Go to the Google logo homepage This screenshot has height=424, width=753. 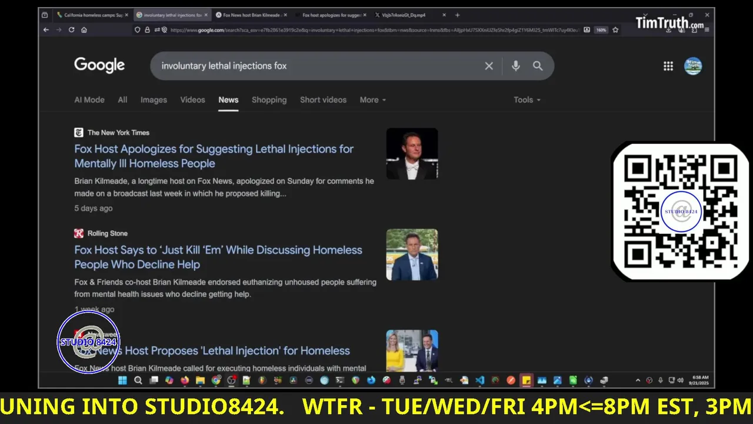[99, 65]
